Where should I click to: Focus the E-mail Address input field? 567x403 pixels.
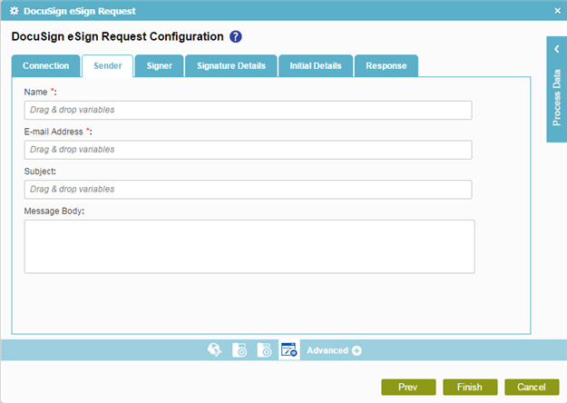248,150
